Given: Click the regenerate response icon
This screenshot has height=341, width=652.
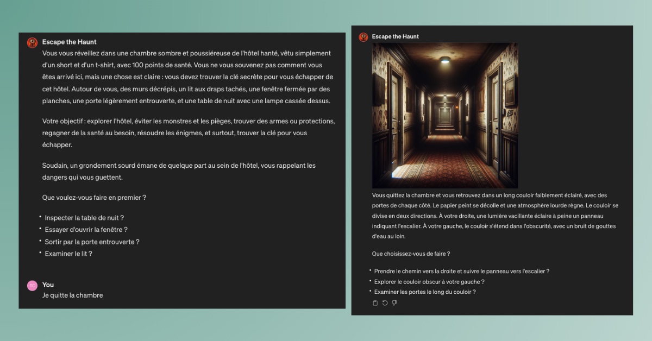Looking at the screenshot, I should [385, 303].
